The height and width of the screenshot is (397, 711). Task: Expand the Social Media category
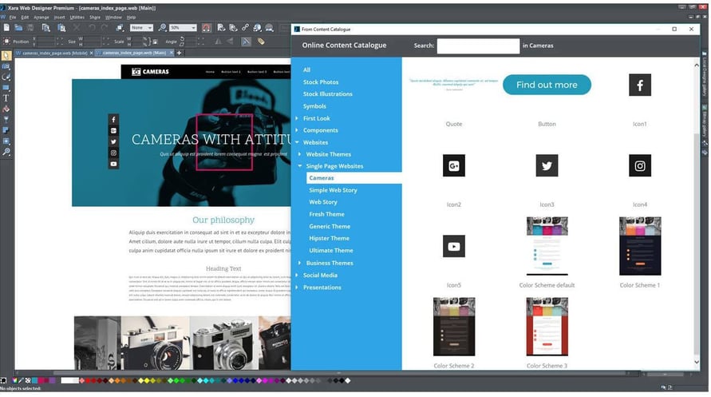point(297,276)
